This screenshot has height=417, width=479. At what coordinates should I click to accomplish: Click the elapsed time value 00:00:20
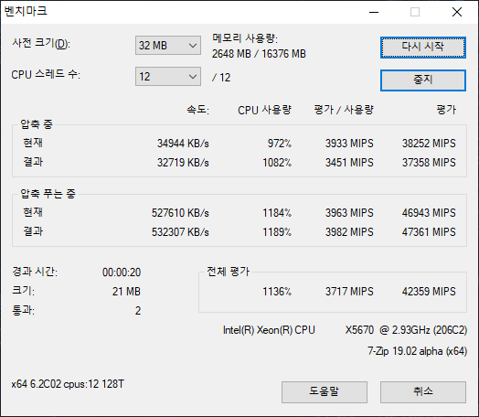coord(122,273)
